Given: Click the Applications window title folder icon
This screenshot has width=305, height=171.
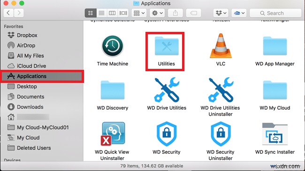Looking at the screenshot, I should pos(136,3).
